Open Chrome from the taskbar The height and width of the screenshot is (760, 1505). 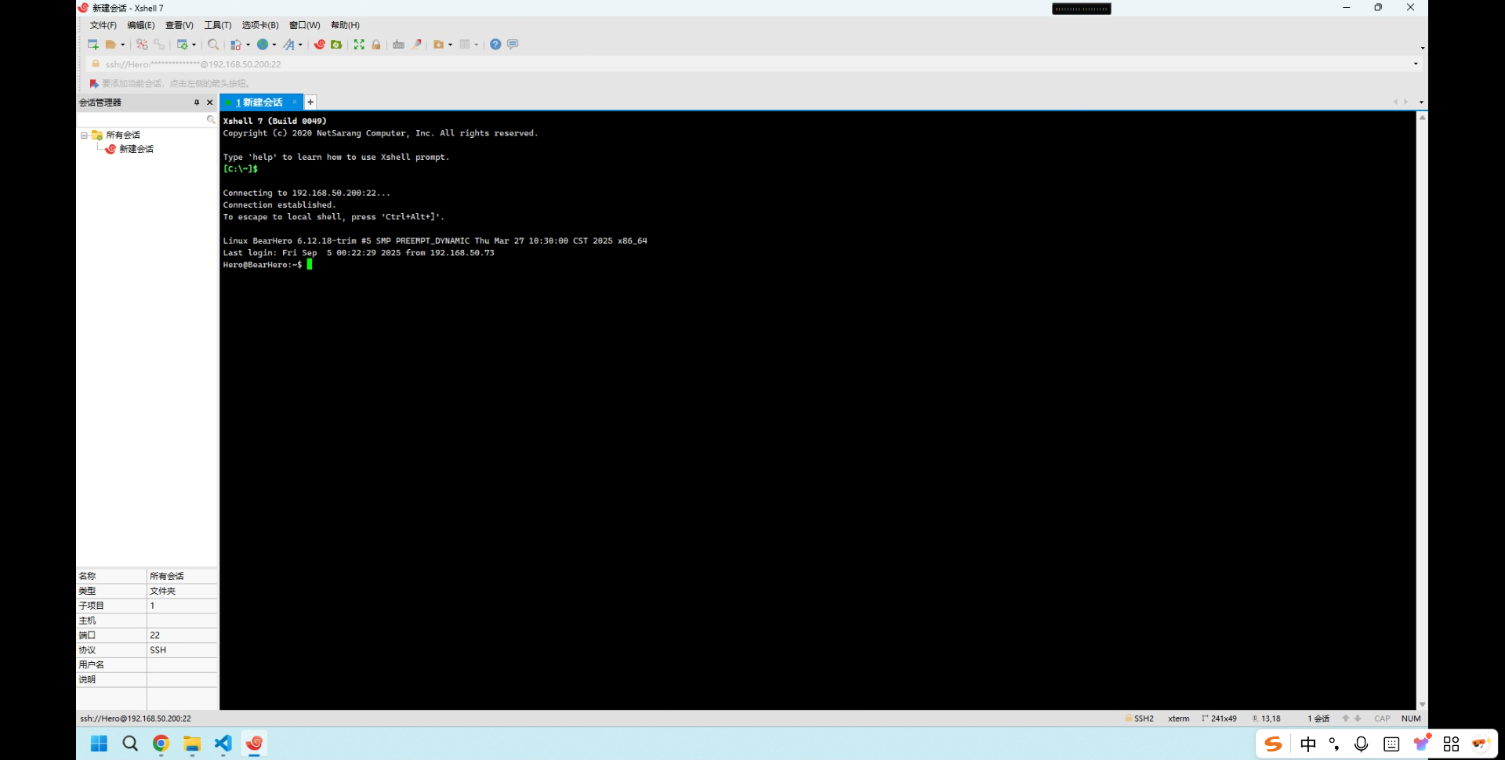click(x=161, y=744)
